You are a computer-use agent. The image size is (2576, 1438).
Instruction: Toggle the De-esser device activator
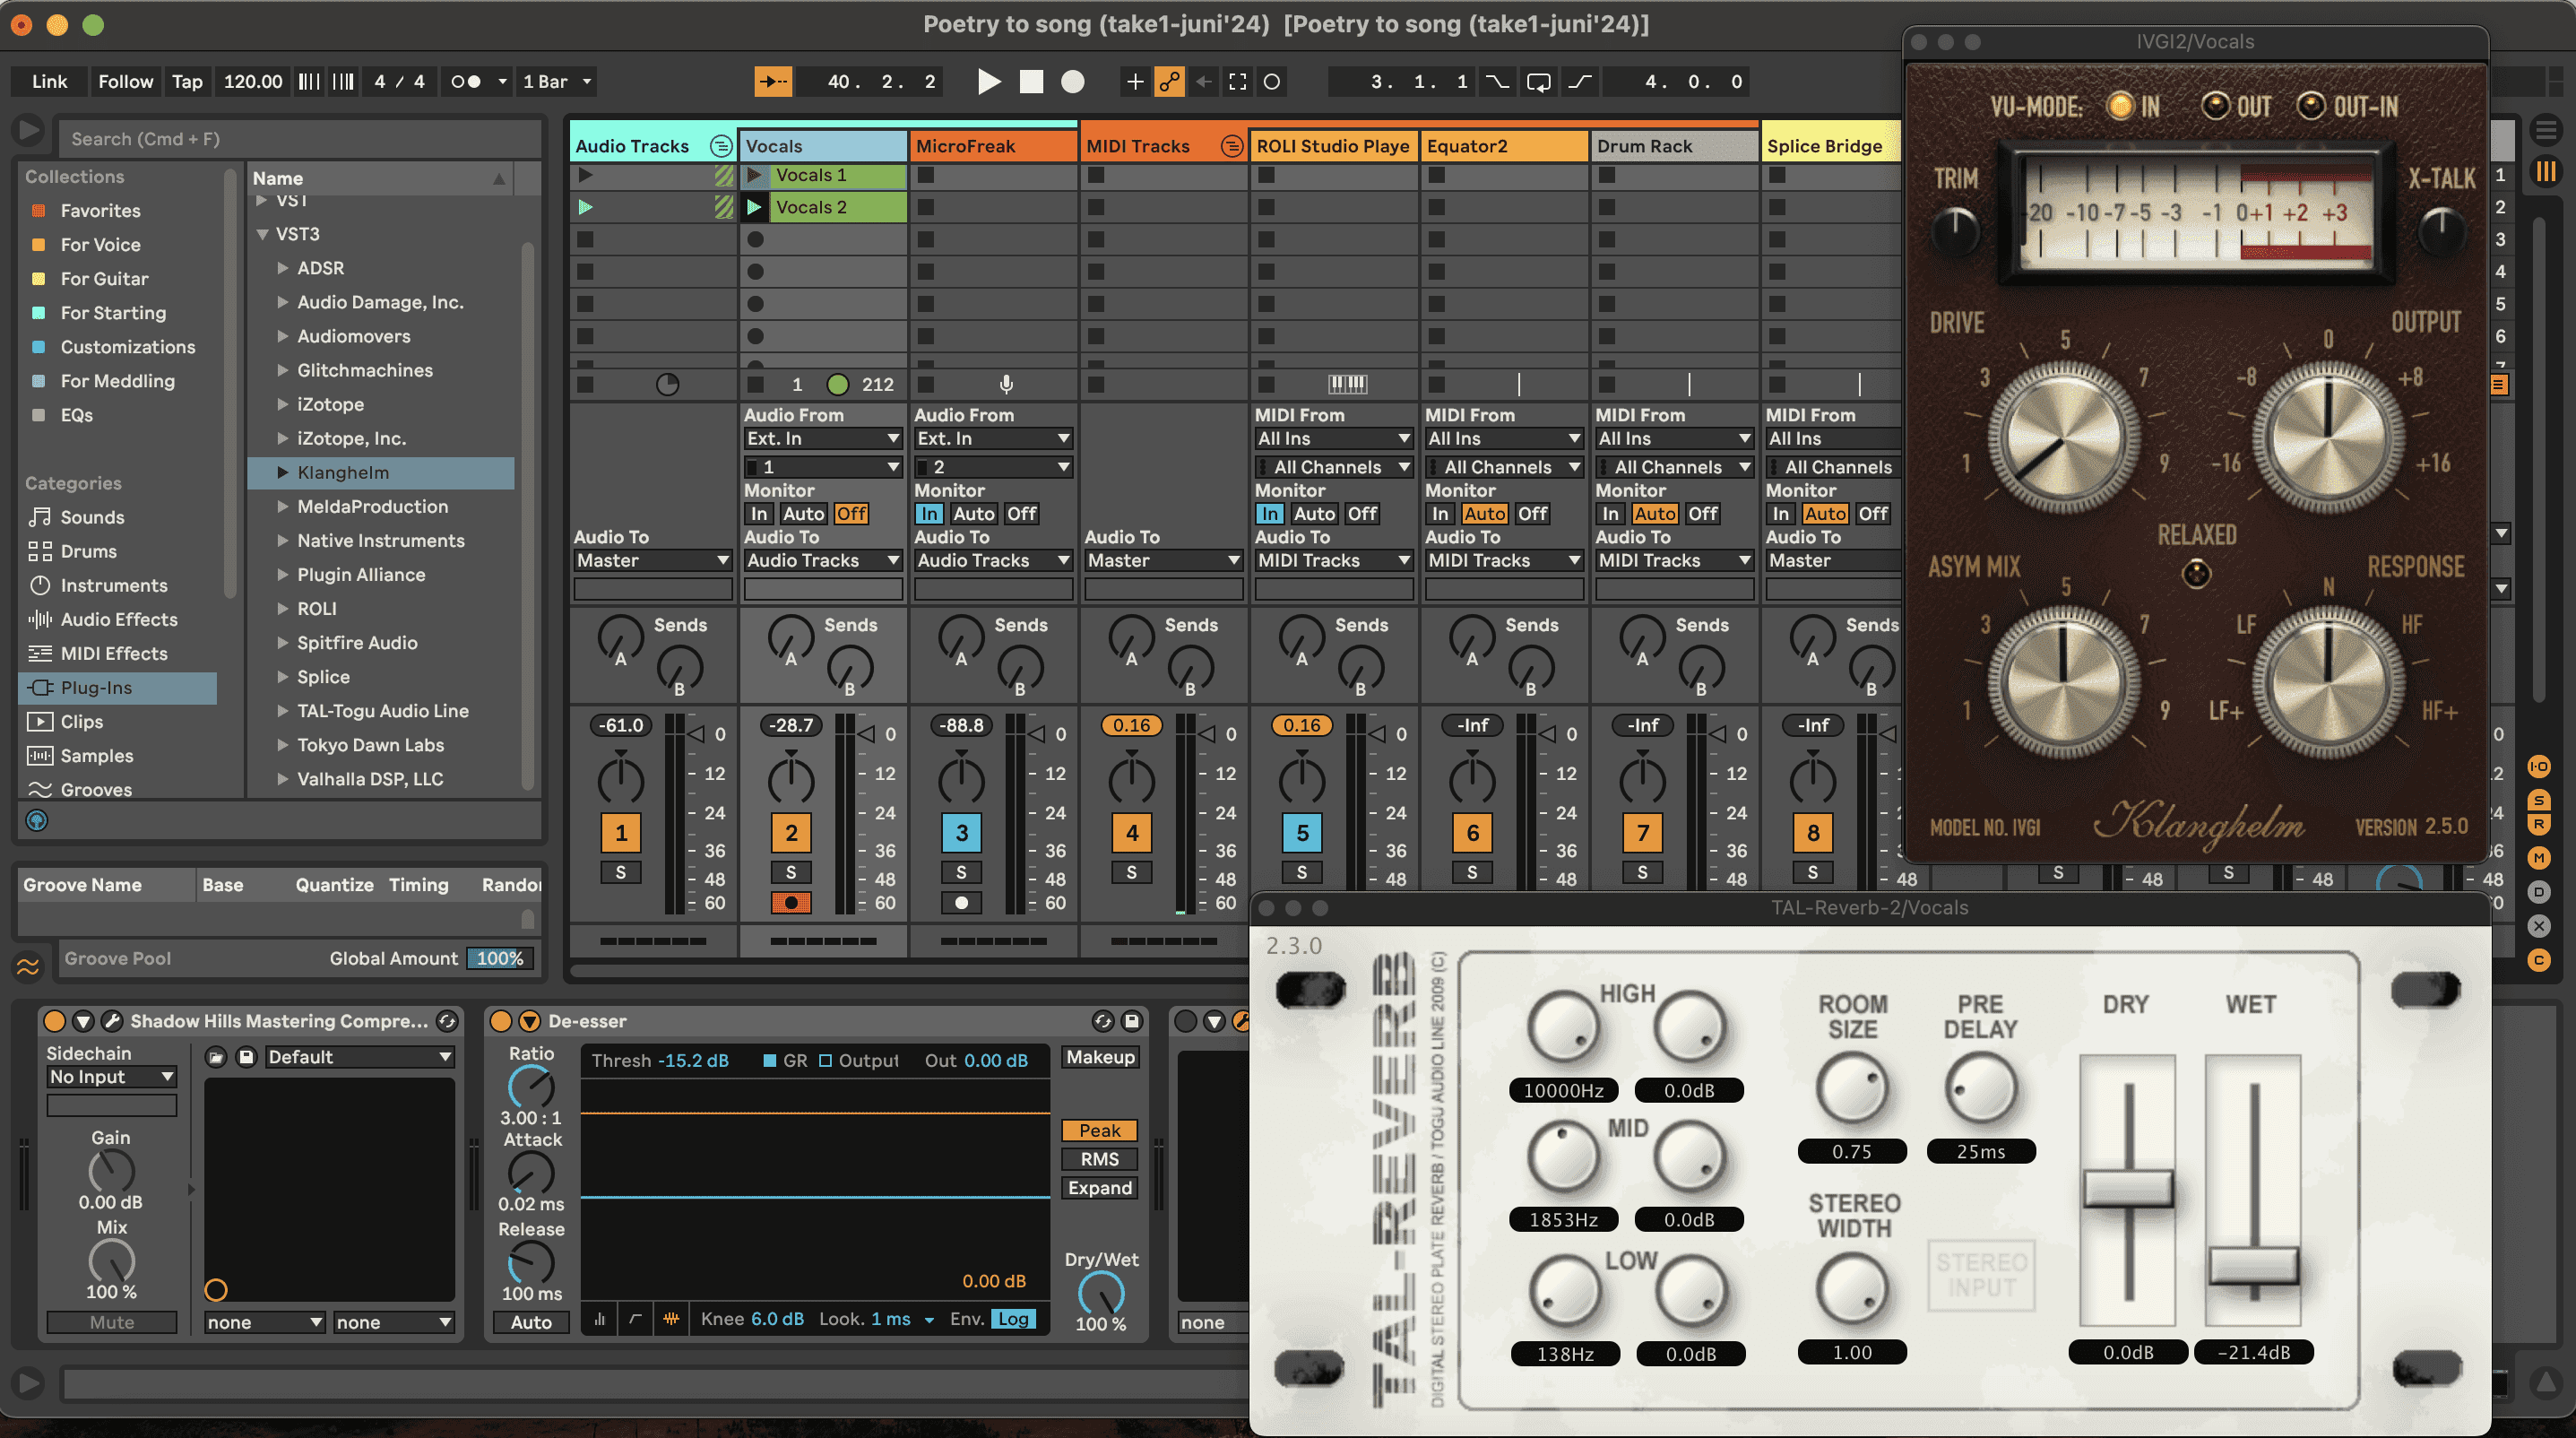pos(500,1021)
